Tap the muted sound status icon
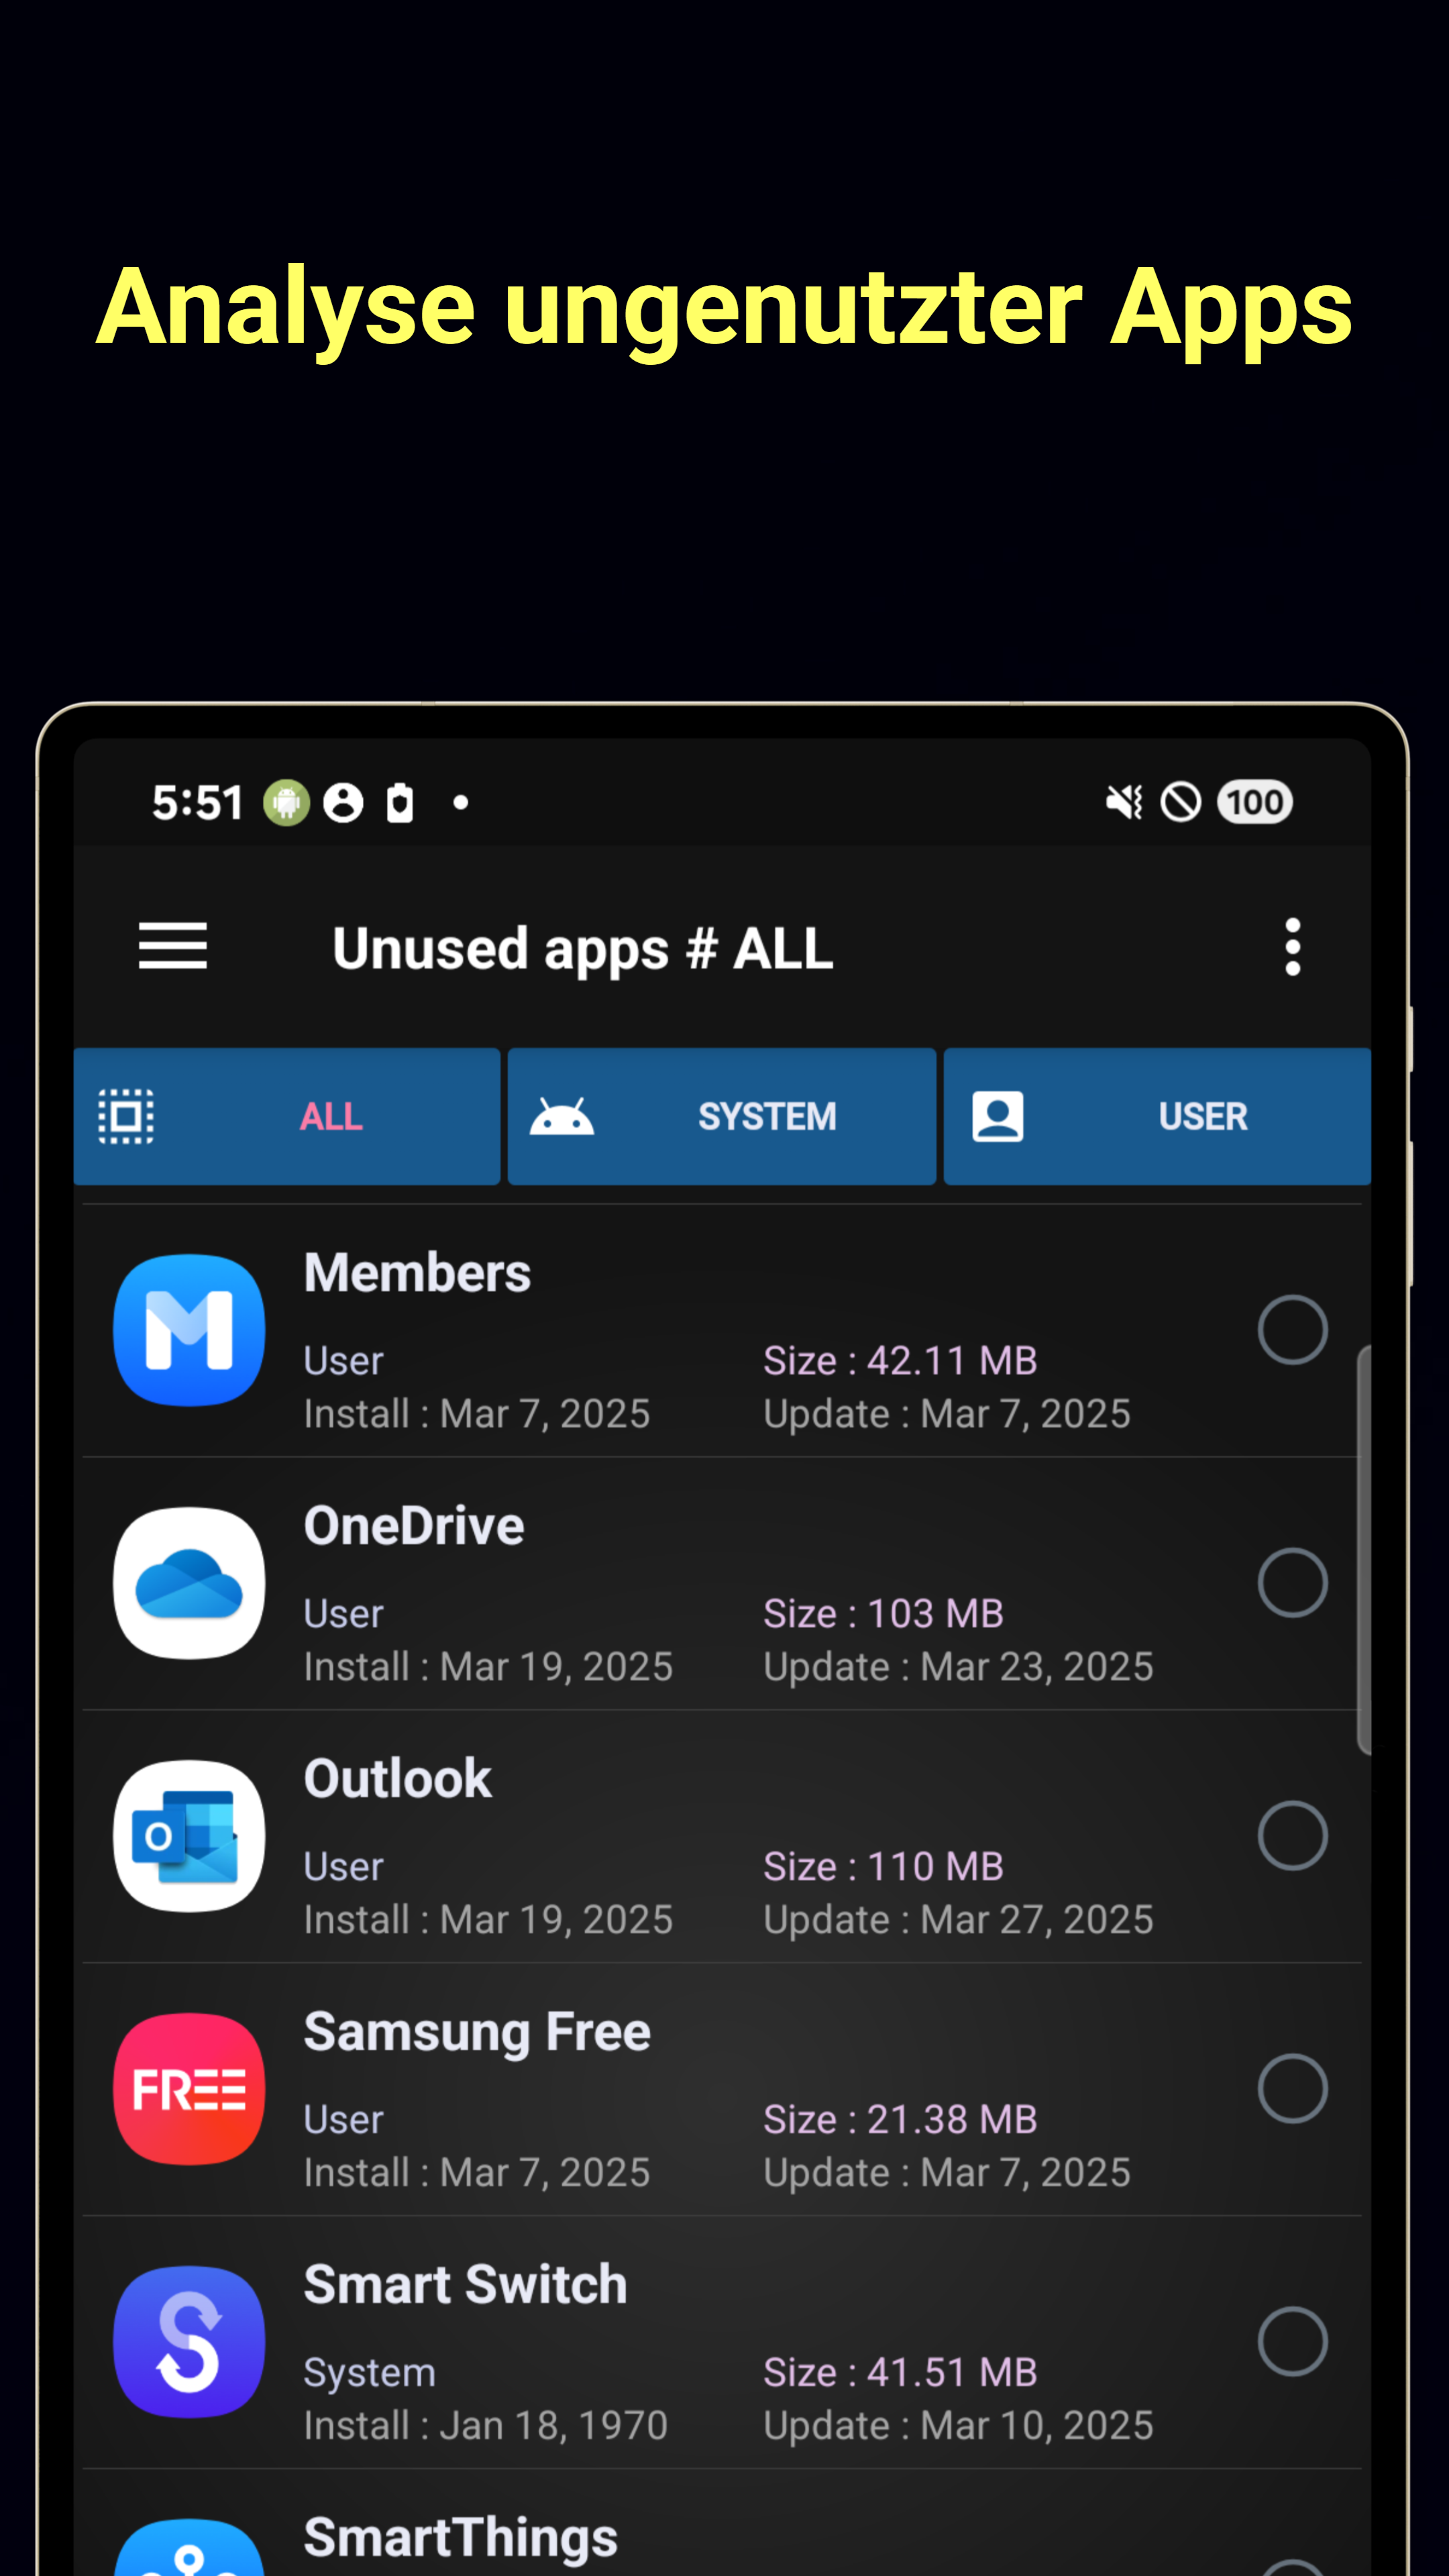This screenshot has width=1449, height=2576. pyautogui.click(x=1124, y=802)
